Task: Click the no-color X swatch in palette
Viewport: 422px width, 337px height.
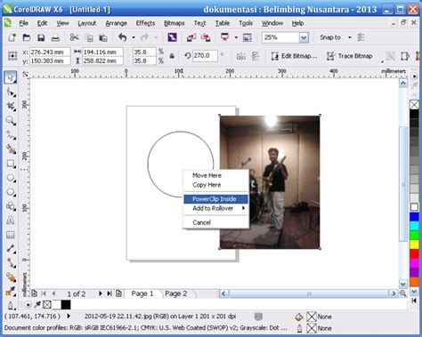Action: tap(414, 105)
